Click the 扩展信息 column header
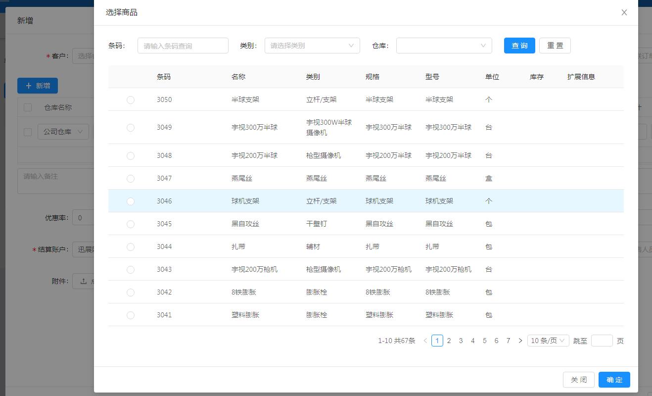 [x=581, y=77]
